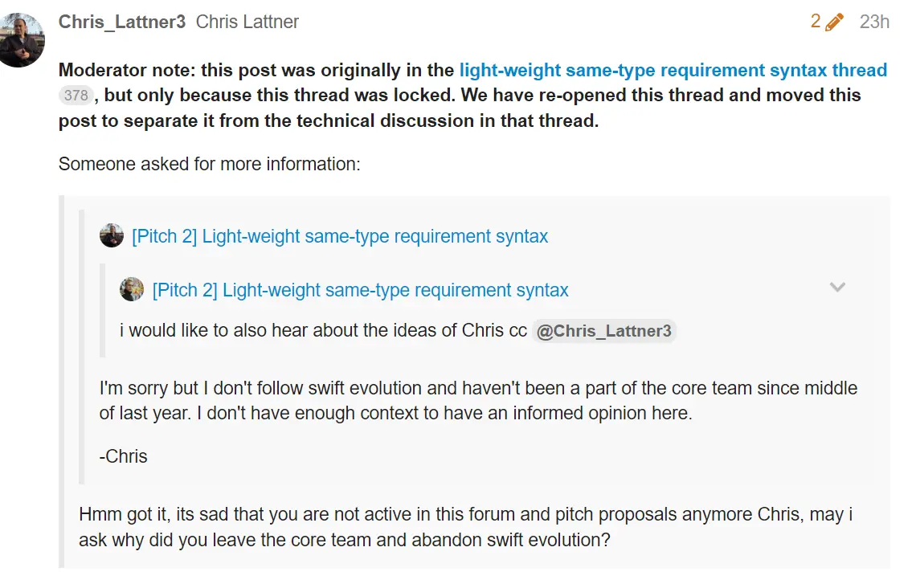Screen dimensions: 916x580
Task: Click the 378 link click-count badge
Action: [x=76, y=96]
